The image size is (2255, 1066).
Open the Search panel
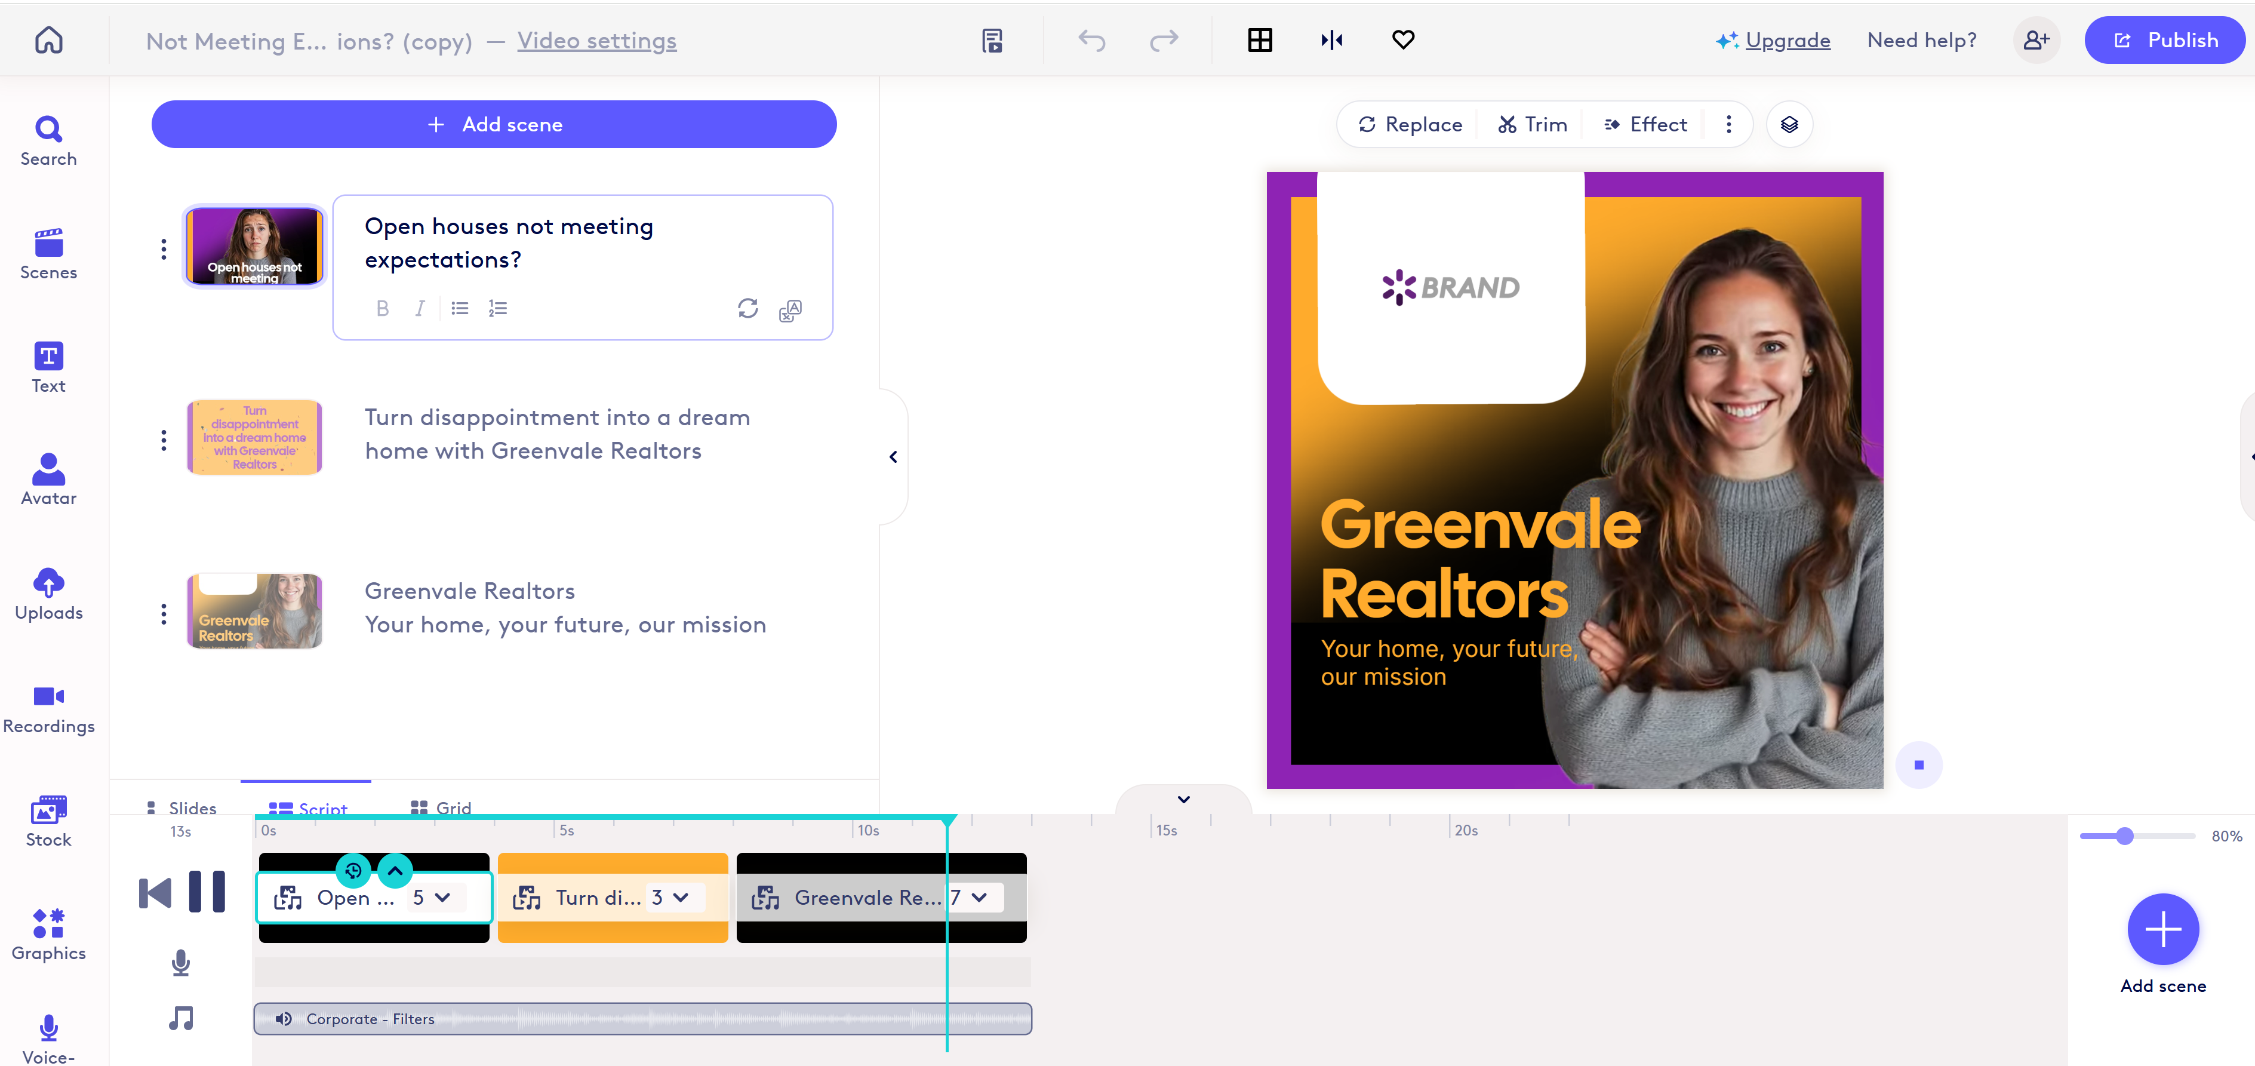48,140
